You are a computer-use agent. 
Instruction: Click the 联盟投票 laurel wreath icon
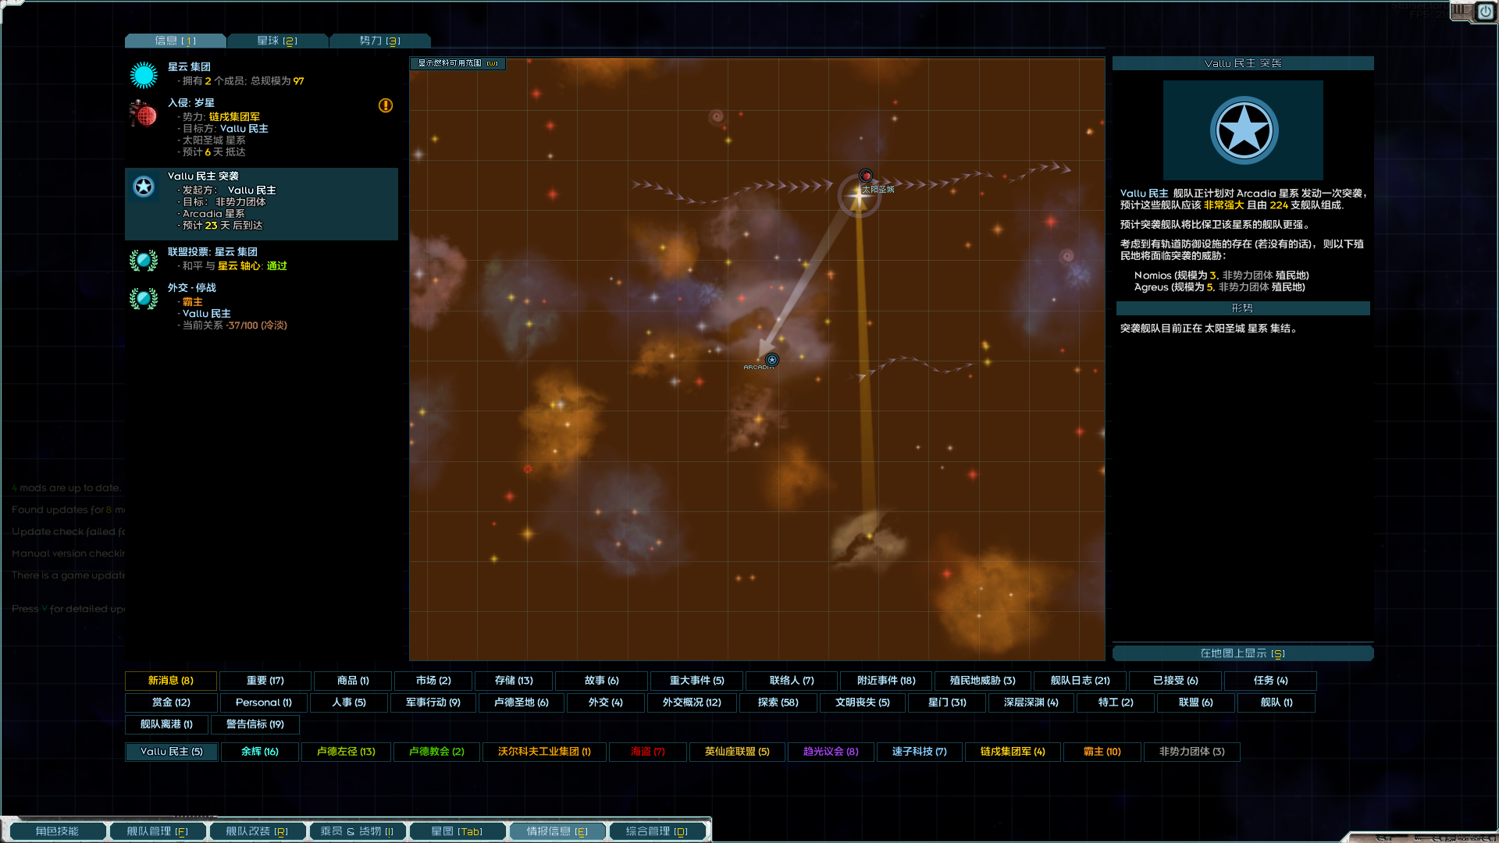[x=144, y=259]
